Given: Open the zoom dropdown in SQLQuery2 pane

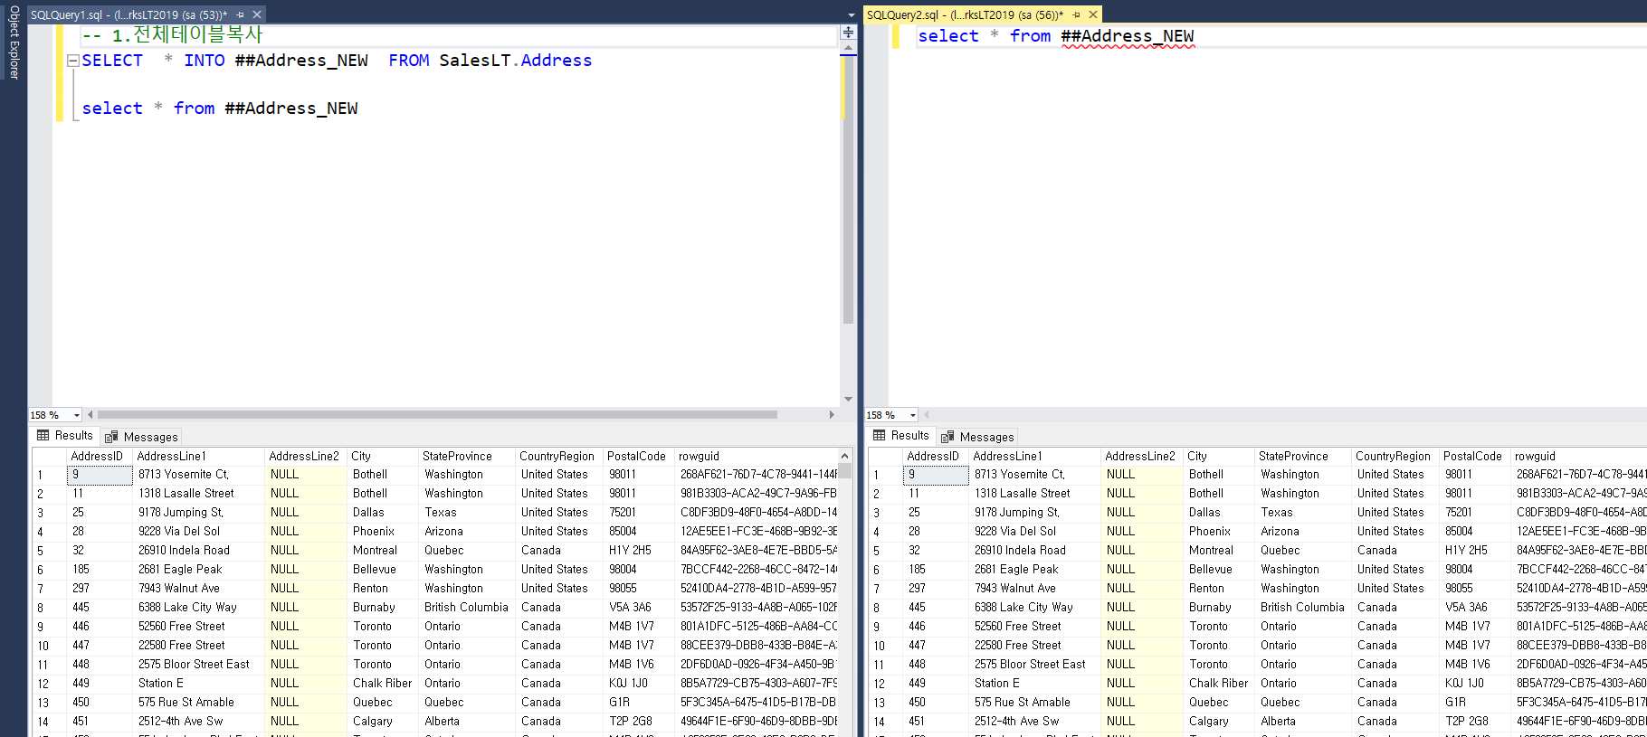Looking at the screenshot, I should tap(912, 415).
